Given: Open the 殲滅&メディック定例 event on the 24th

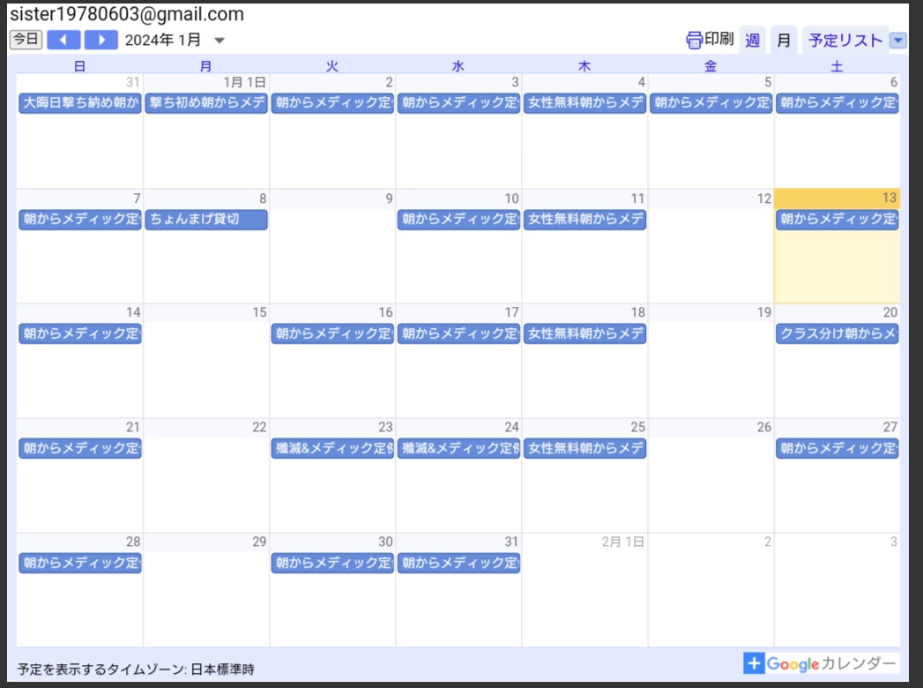Looking at the screenshot, I should (458, 448).
